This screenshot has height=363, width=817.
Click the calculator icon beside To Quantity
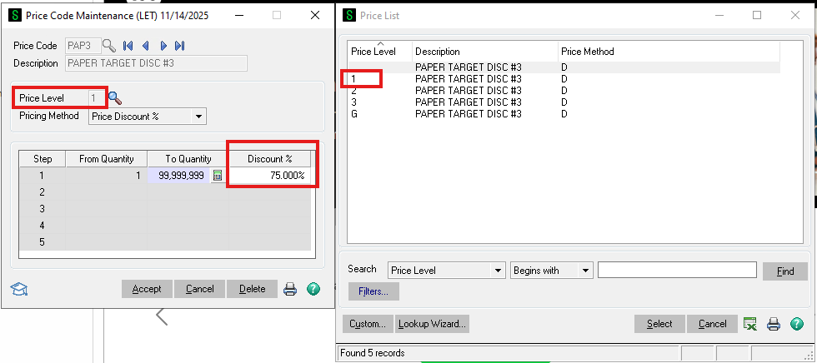[218, 176]
